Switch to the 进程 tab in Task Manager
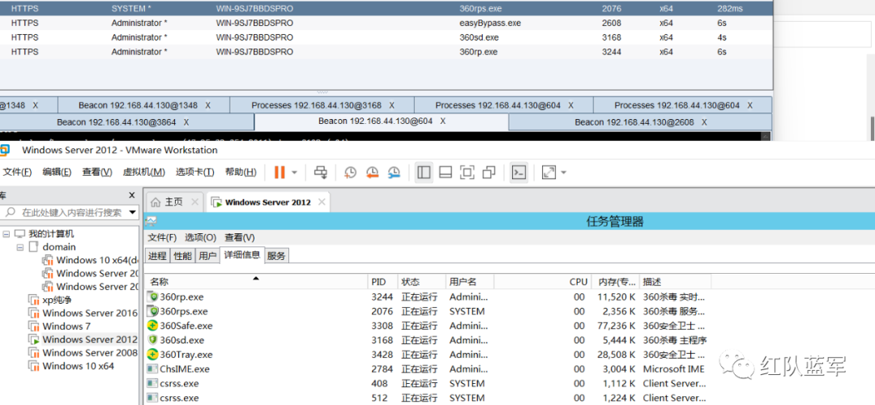 pyautogui.click(x=157, y=256)
